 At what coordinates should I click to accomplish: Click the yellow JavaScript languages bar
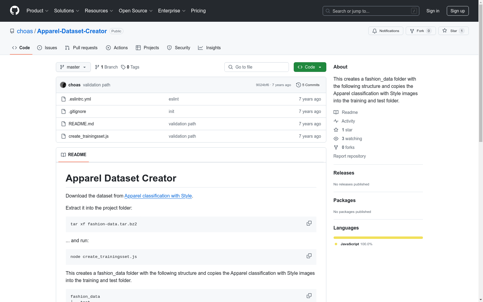[x=378, y=238]
